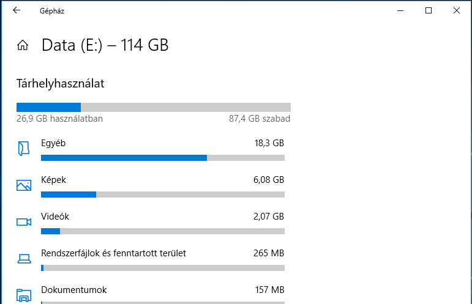Select the Képek pictures icon
This screenshot has height=304, width=472.
click(24, 185)
